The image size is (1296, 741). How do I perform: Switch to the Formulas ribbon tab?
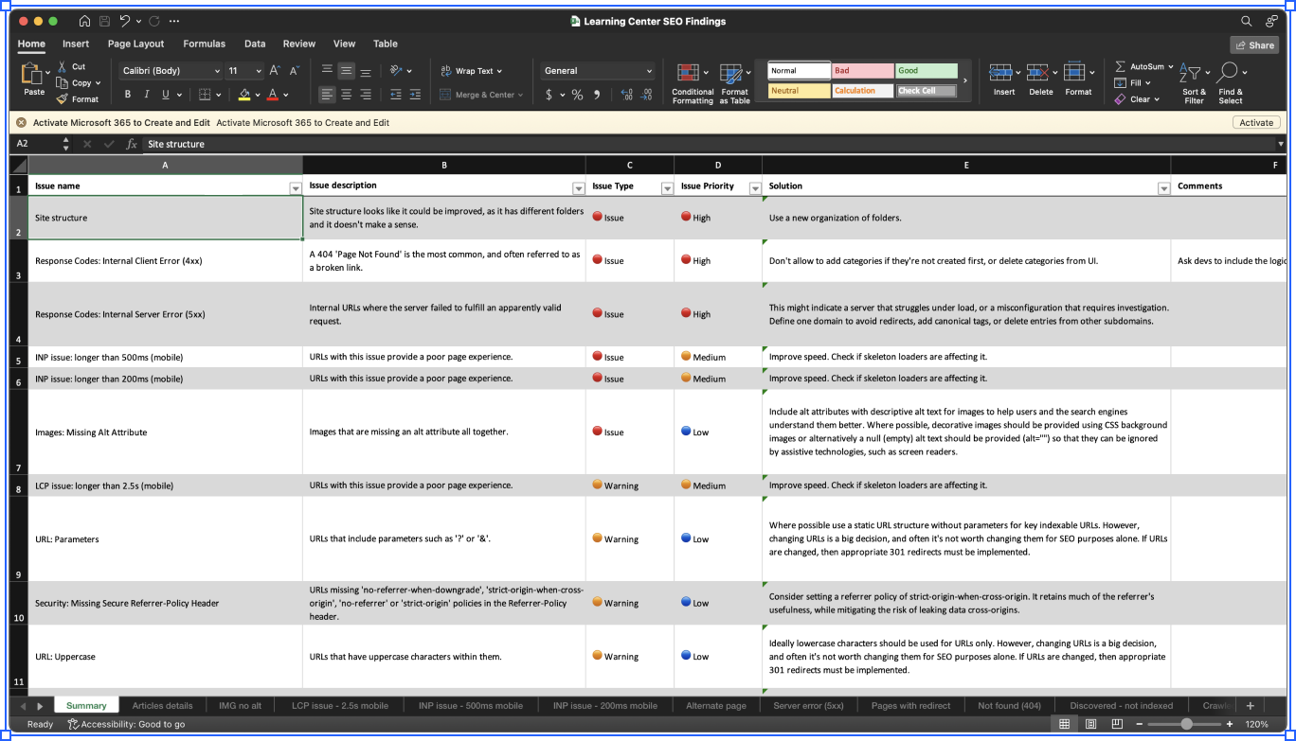(x=204, y=44)
